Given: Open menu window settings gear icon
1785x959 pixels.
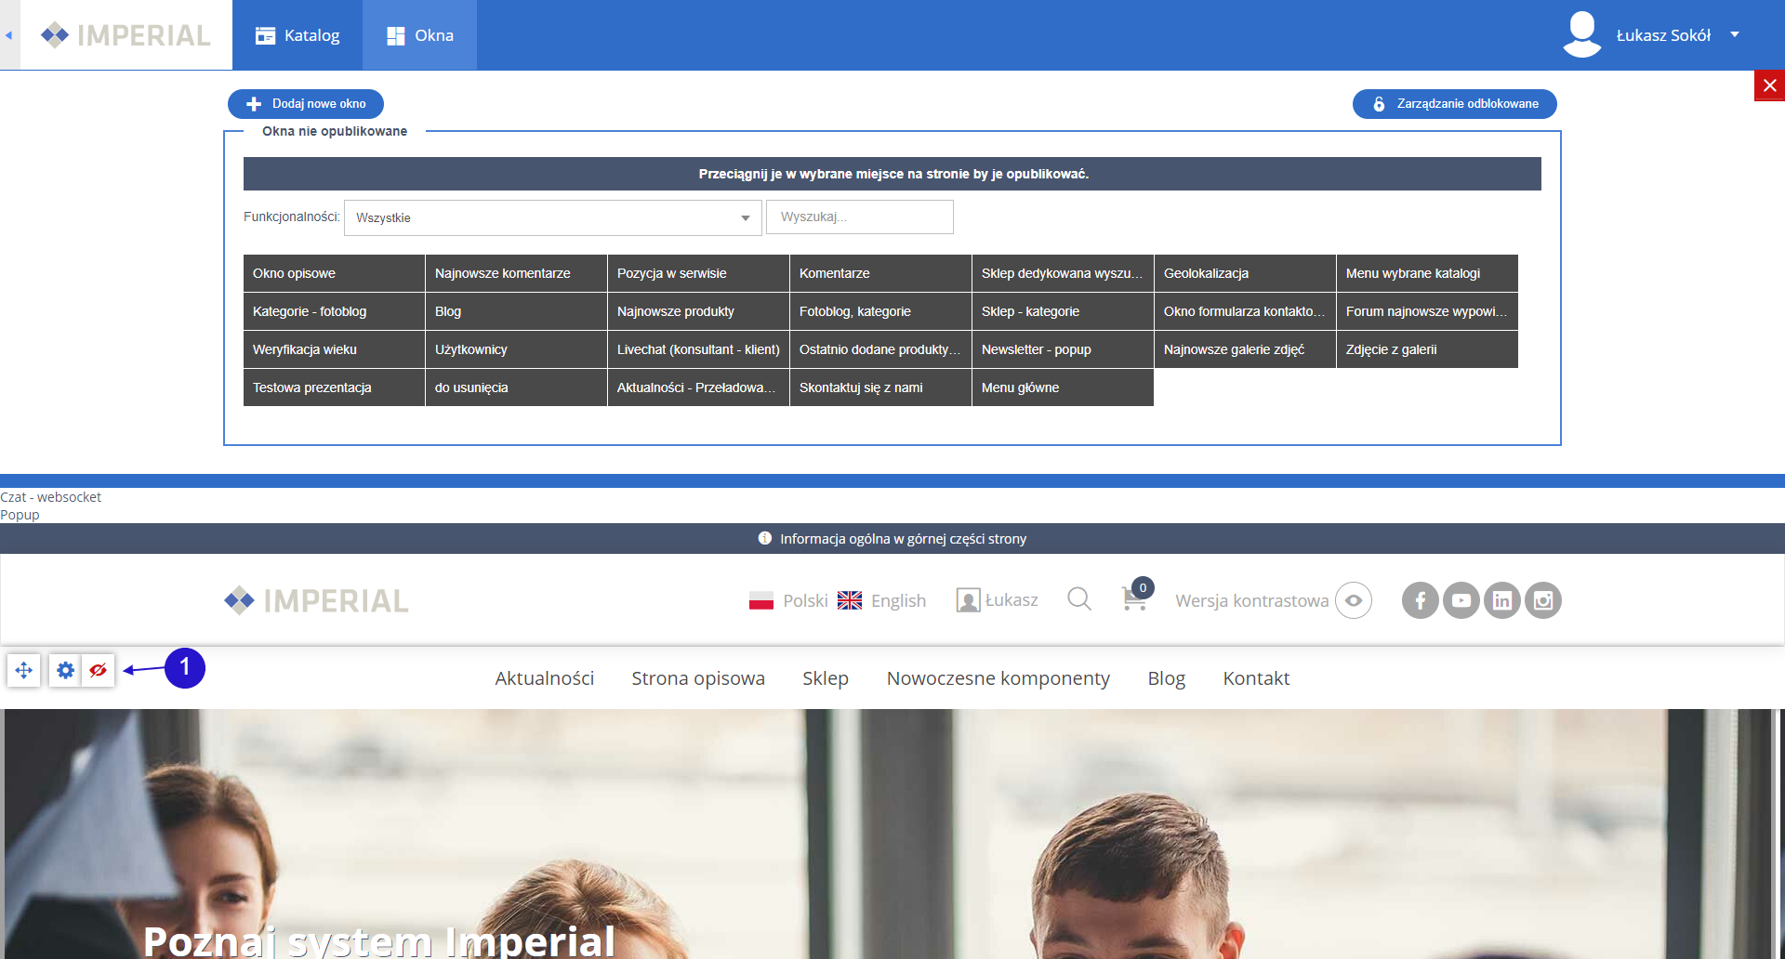Looking at the screenshot, I should (65, 670).
